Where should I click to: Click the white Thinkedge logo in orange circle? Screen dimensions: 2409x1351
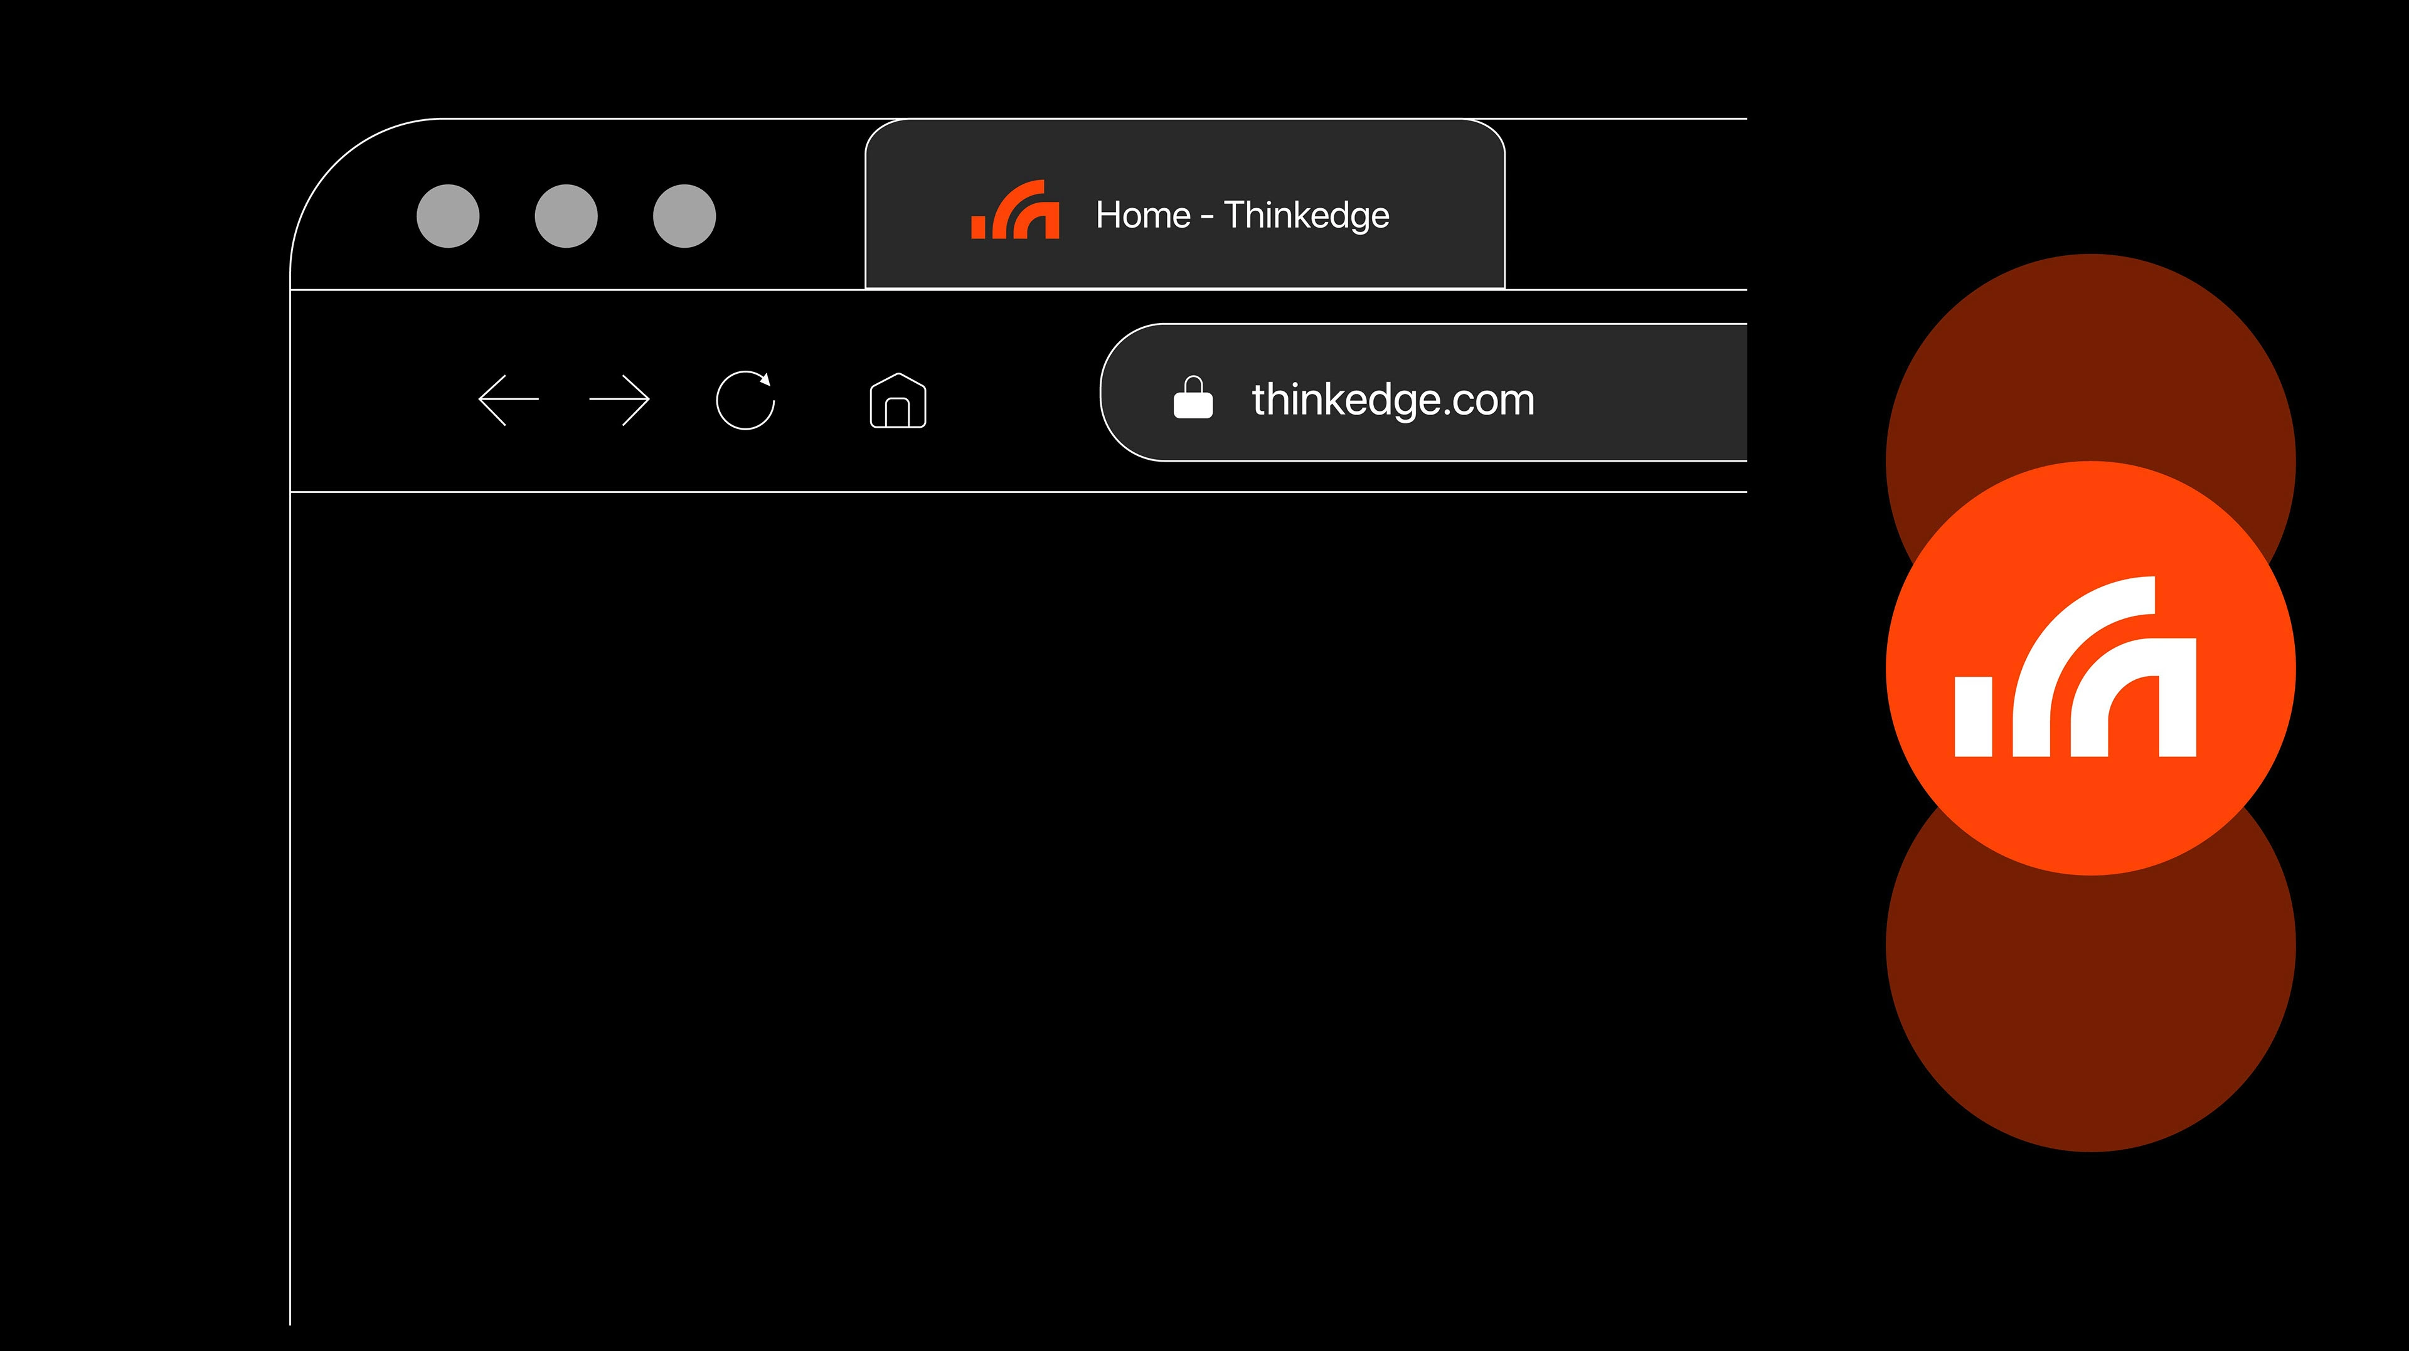click(x=2075, y=667)
